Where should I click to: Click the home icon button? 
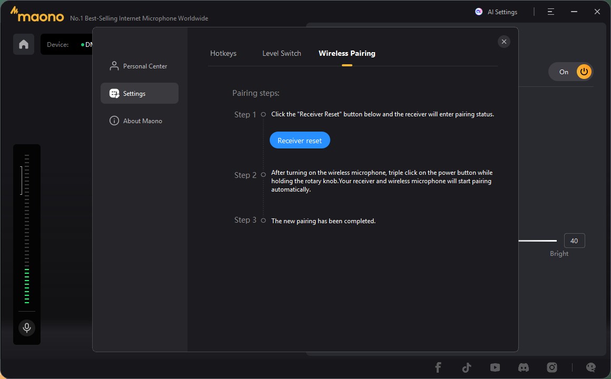tap(24, 44)
